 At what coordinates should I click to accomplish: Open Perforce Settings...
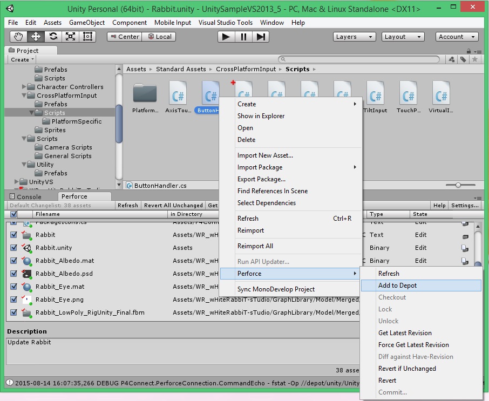(465, 205)
